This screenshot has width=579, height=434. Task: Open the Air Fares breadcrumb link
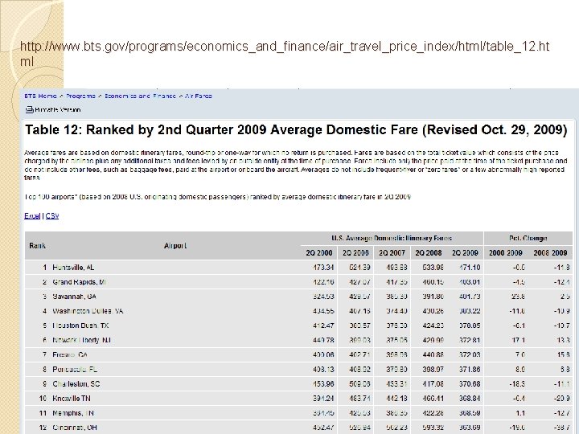[199, 96]
